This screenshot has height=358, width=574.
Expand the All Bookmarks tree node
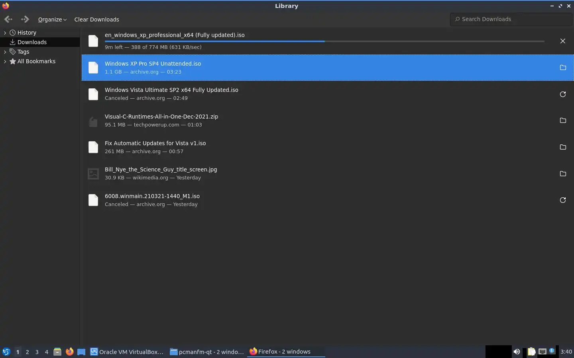point(5,61)
